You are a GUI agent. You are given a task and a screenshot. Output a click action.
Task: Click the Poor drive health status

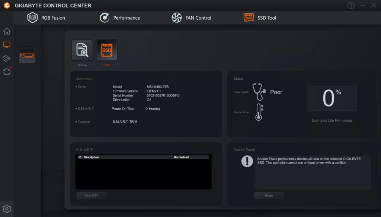[276, 92]
